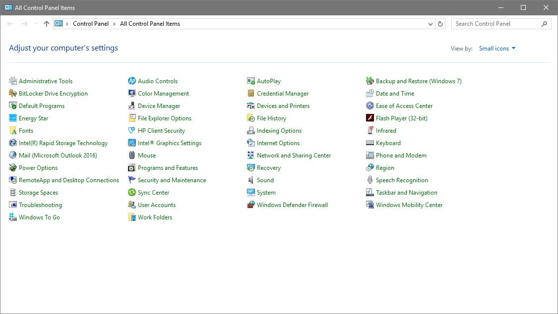The width and height of the screenshot is (558, 314).
Task: Open the System link
Action: click(266, 193)
